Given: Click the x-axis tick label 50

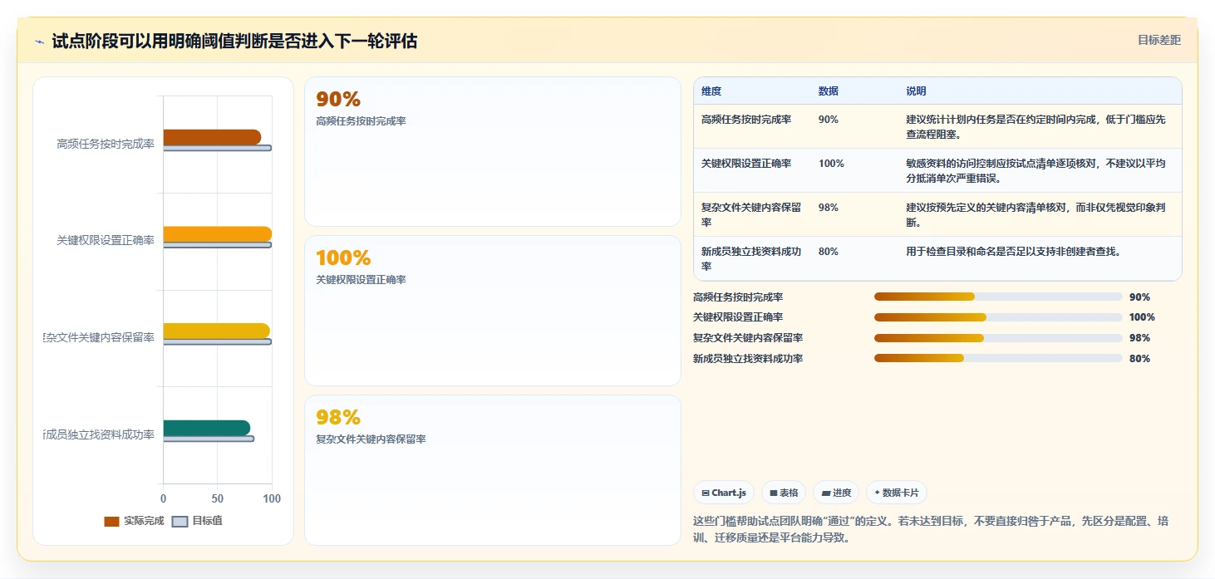Looking at the screenshot, I should (x=217, y=498).
